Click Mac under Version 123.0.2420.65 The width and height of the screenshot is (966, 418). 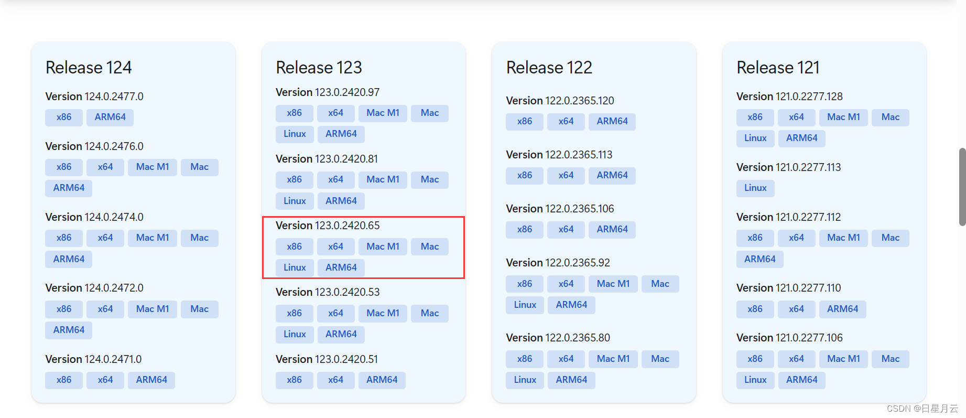430,247
